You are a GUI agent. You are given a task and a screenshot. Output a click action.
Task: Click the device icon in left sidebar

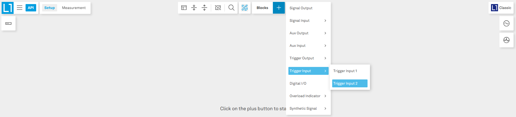click(x=8, y=23)
